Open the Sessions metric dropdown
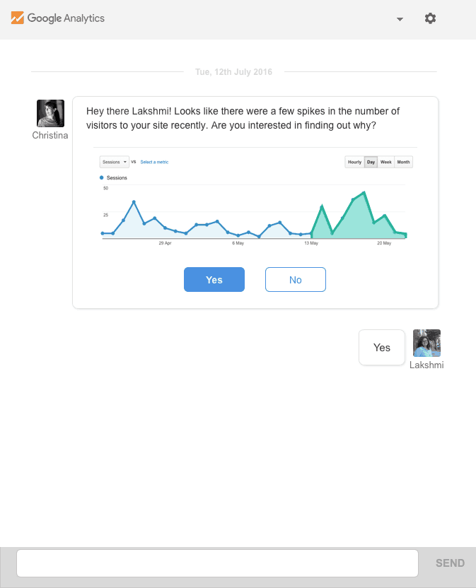The image size is (476, 588). click(114, 162)
